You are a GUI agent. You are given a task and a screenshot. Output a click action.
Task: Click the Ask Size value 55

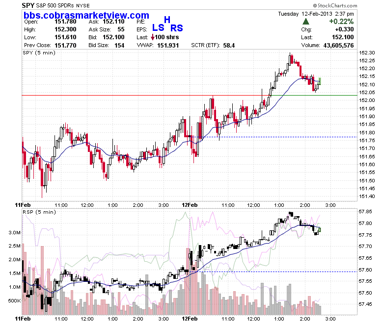(121, 29)
